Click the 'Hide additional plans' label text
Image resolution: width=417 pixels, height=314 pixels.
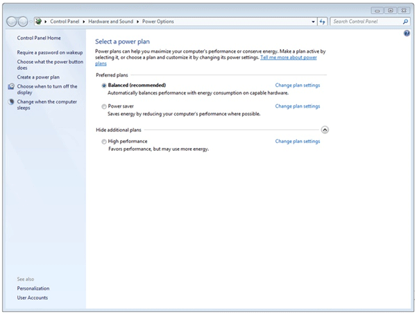pos(119,130)
